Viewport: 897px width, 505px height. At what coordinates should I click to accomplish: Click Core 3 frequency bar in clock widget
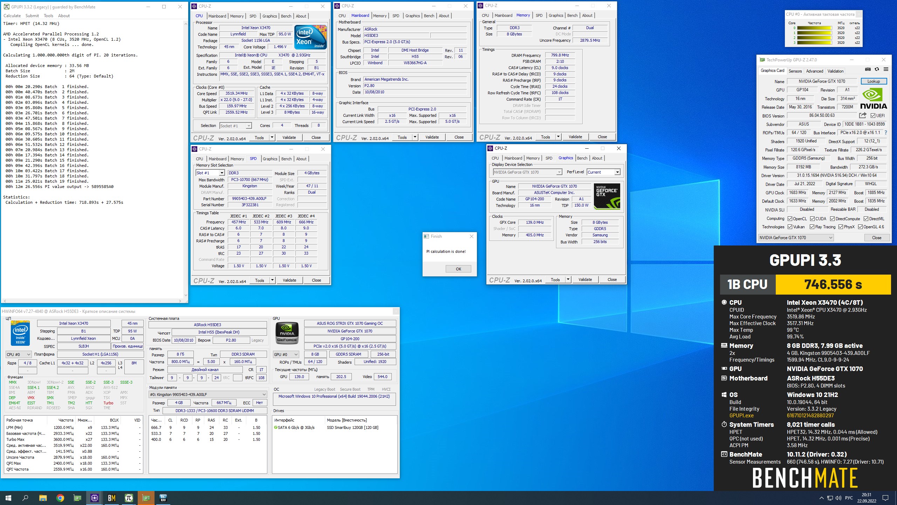click(x=814, y=43)
